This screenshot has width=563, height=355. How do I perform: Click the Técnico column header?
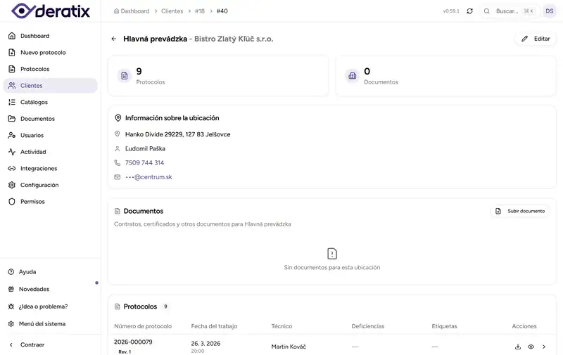(281, 326)
